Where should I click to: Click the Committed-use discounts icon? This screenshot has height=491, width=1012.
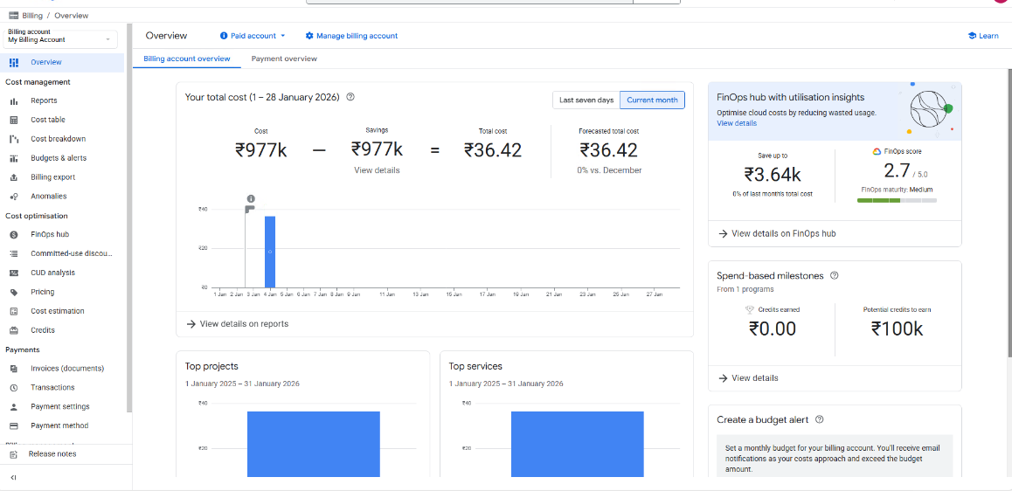[14, 253]
